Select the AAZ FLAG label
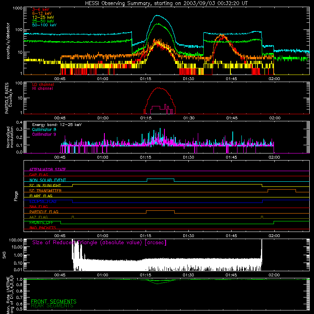The height and width of the screenshot is (314, 314). point(38,217)
